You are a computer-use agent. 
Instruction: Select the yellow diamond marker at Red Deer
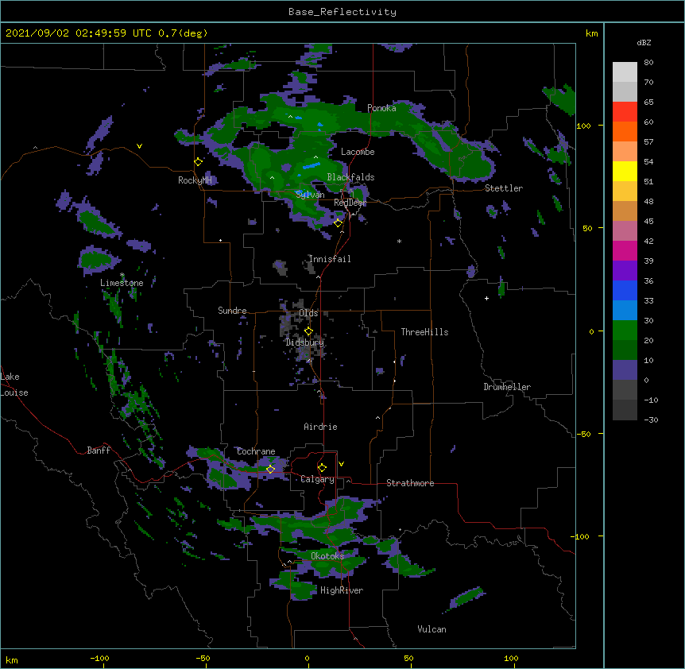(338, 223)
